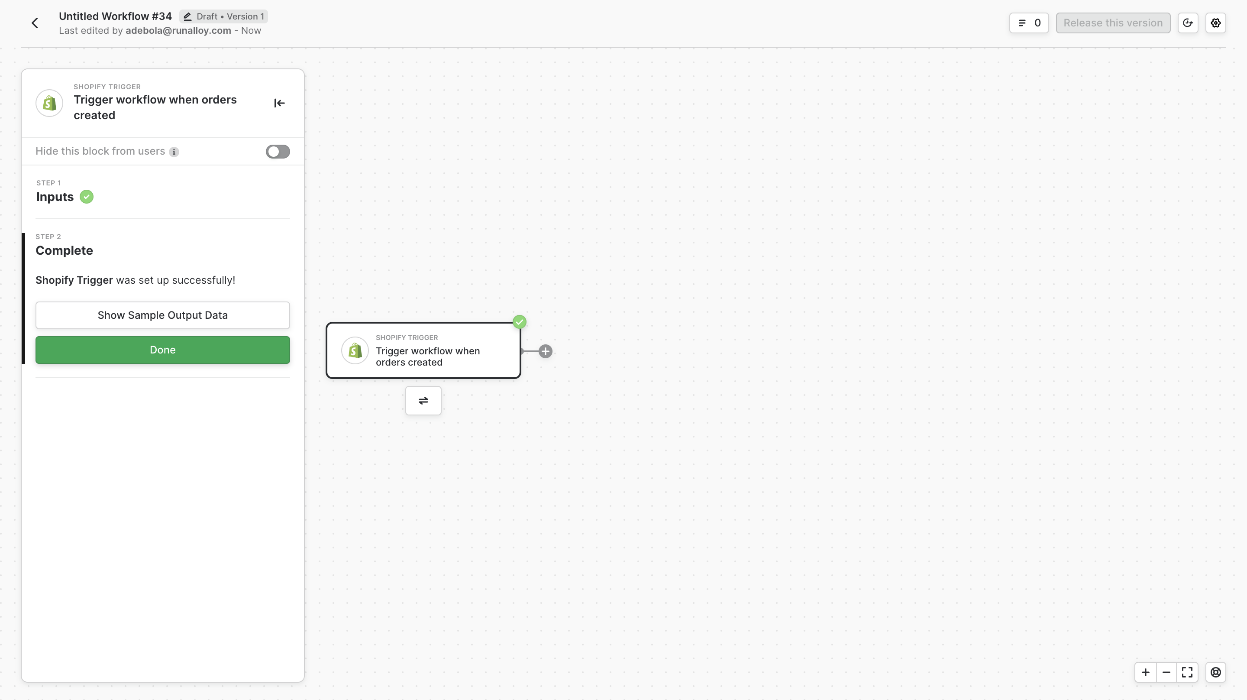
Task: Open the logs counter showing 0
Action: point(1029,23)
